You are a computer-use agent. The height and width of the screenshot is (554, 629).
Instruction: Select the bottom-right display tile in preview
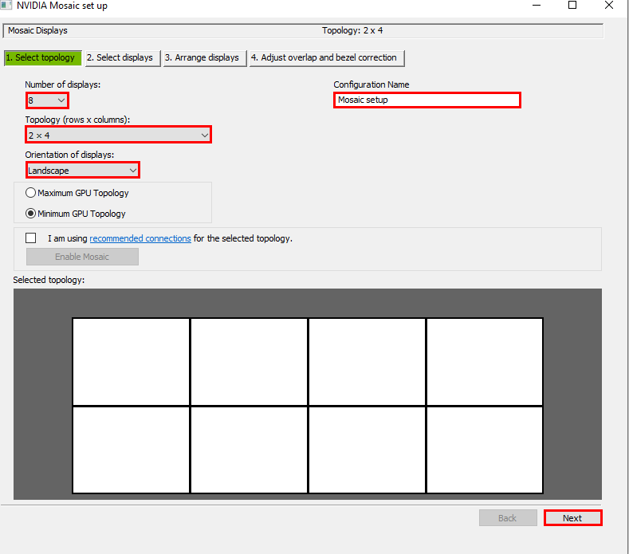[x=485, y=450]
